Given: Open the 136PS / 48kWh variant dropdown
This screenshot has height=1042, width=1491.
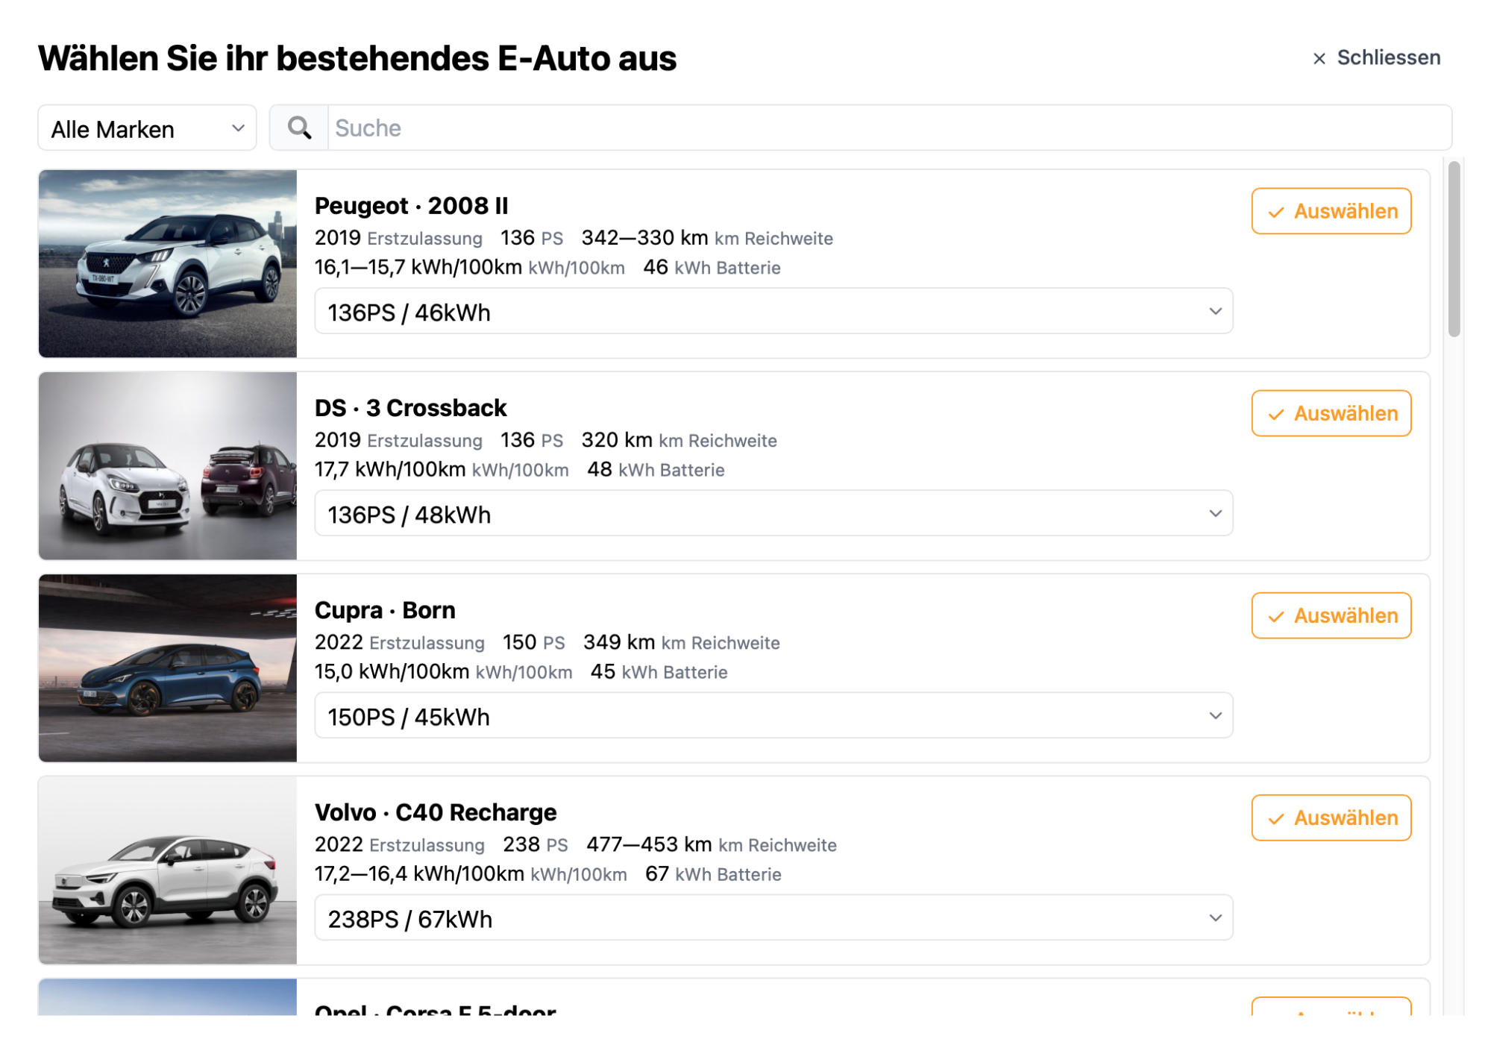Looking at the screenshot, I should (x=773, y=514).
